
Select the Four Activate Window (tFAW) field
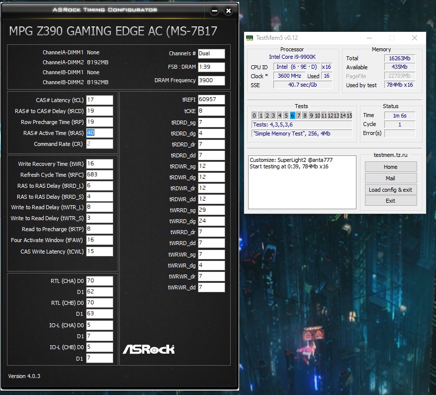pyautogui.click(x=99, y=240)
